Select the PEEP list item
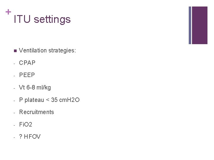214x160 pixels. coord(27,75)
